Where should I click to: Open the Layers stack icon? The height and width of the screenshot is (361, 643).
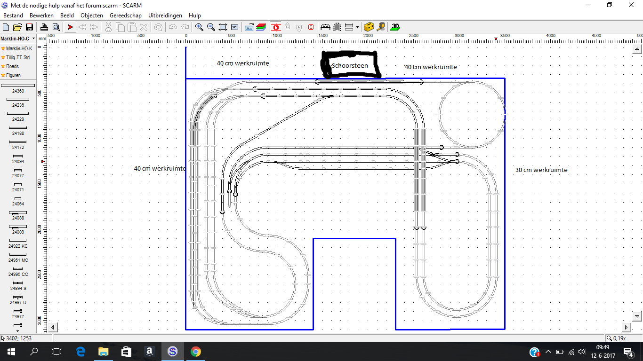tap(261, 27)
